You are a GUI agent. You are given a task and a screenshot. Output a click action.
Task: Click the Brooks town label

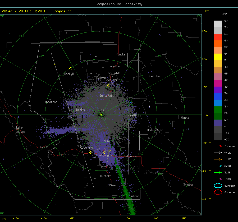pyautogui.click(x=188, y=185)
